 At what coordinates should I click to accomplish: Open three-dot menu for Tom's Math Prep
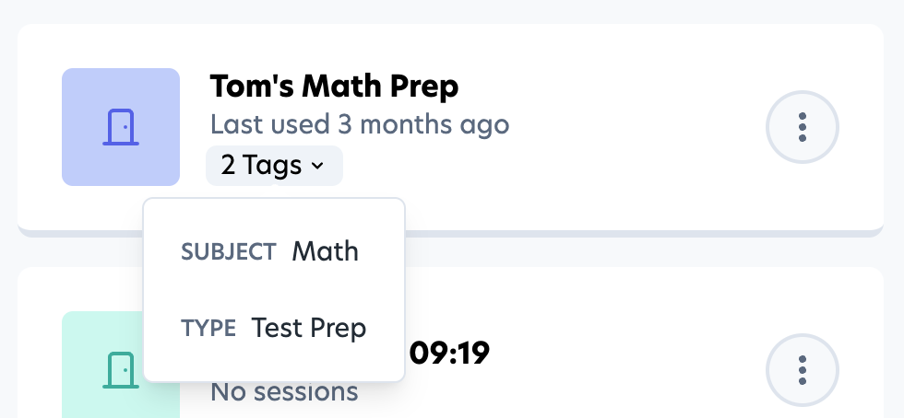pyautogui.click(x=803, y=127)
